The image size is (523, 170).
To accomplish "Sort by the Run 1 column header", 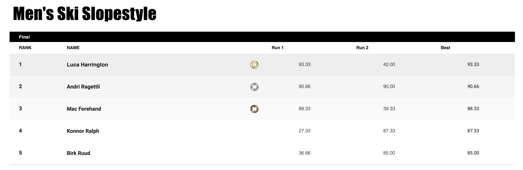I will click(x=278, y=48).
